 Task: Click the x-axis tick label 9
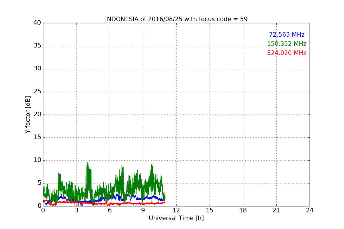click(143, 210)
